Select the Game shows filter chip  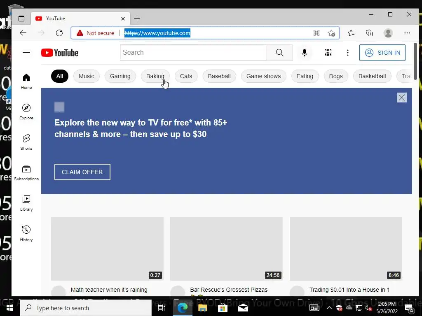(x=263, y=76)
